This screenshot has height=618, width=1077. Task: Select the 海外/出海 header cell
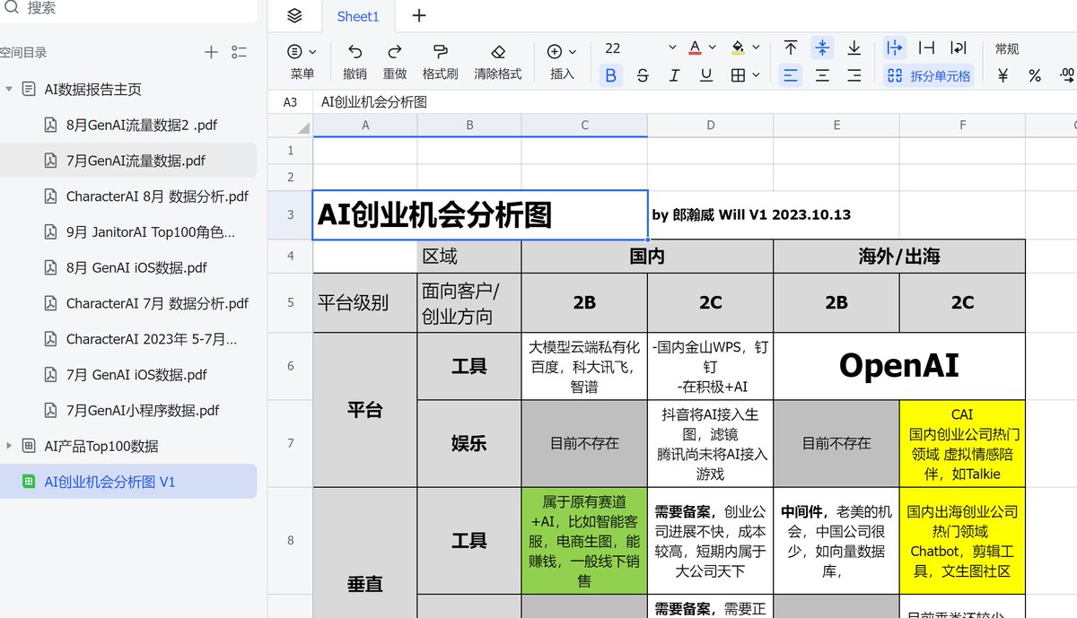click(898, 256)
